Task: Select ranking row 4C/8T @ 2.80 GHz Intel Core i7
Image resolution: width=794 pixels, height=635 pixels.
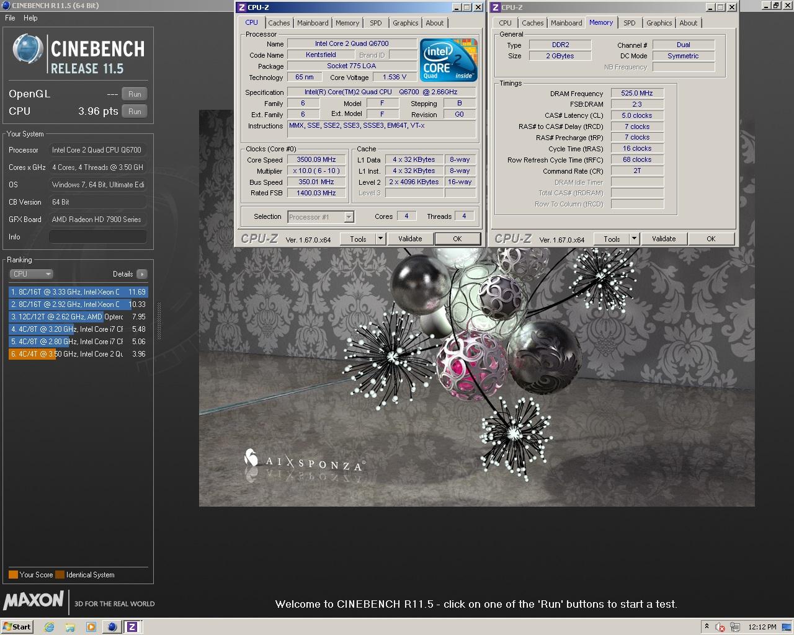Action: tap(78, 342)
